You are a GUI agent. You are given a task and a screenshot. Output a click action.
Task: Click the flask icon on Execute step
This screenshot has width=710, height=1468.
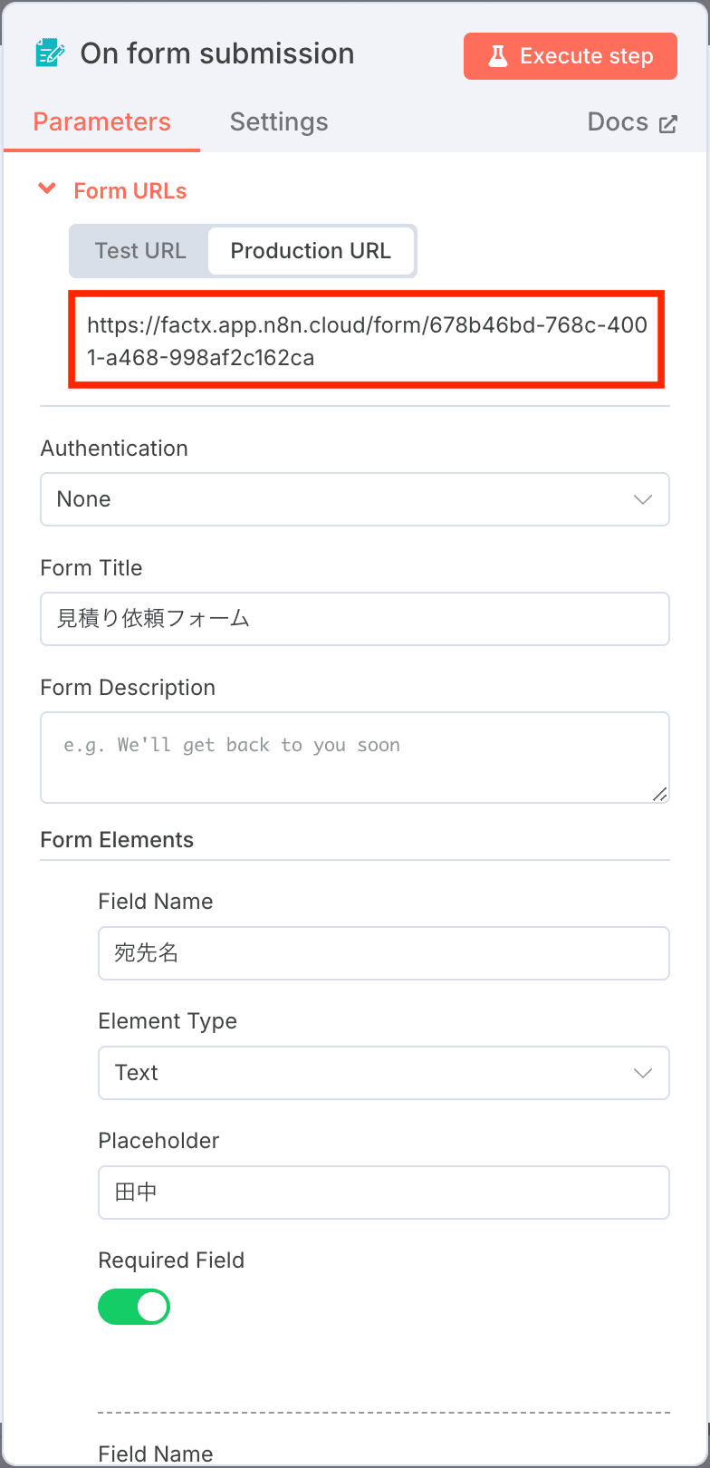coord(498,56)
